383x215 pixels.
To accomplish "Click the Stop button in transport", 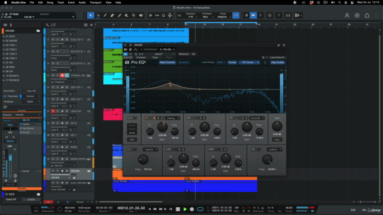I will click(178, 209).
